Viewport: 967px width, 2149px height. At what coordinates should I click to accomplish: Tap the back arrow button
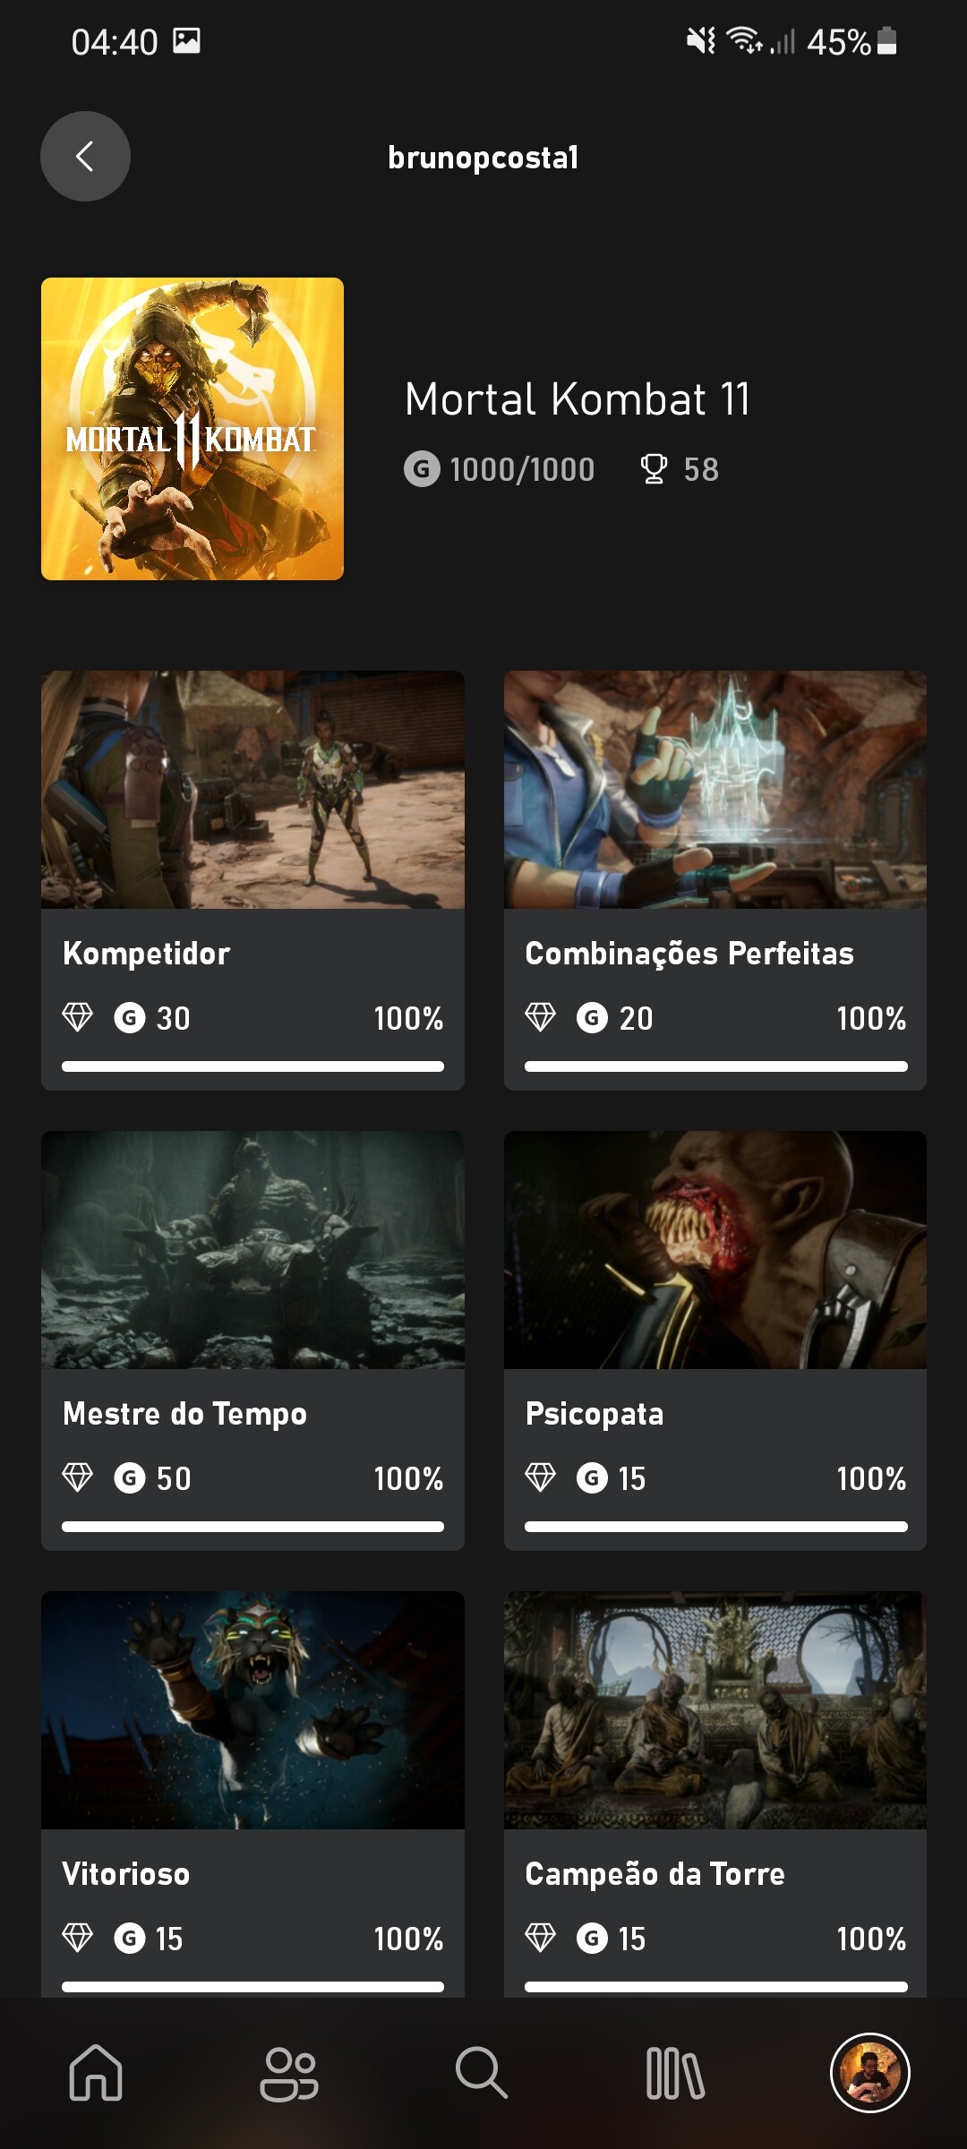point(85,157)
